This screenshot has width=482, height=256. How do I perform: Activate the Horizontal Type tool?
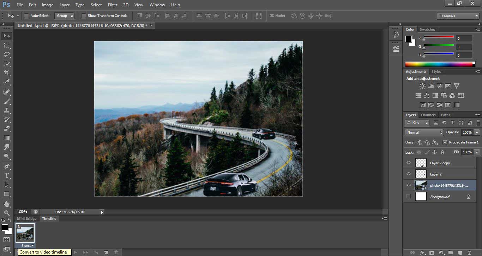pyautogui.click(x=7, y=175)
